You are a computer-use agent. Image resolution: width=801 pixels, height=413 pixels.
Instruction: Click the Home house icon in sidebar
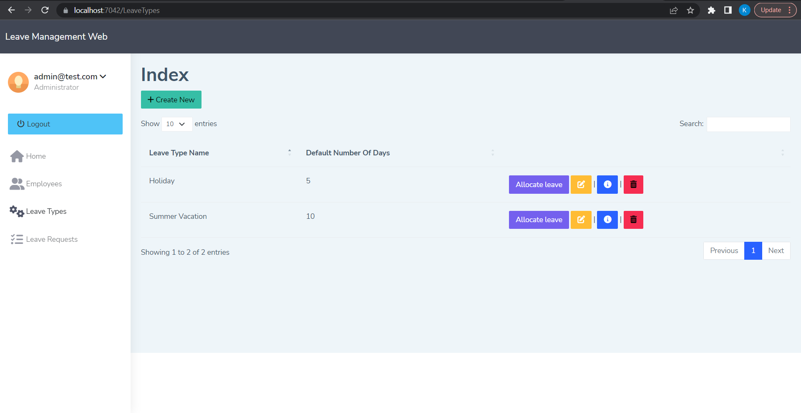[16, 156]
